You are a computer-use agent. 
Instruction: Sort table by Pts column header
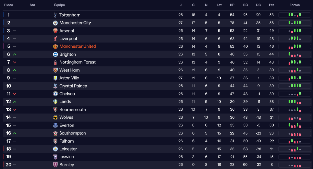click(271, 5)
